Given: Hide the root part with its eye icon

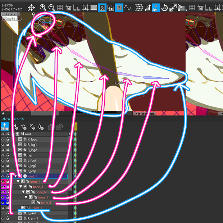Looking at the screenshot, I should pos(3,134).
